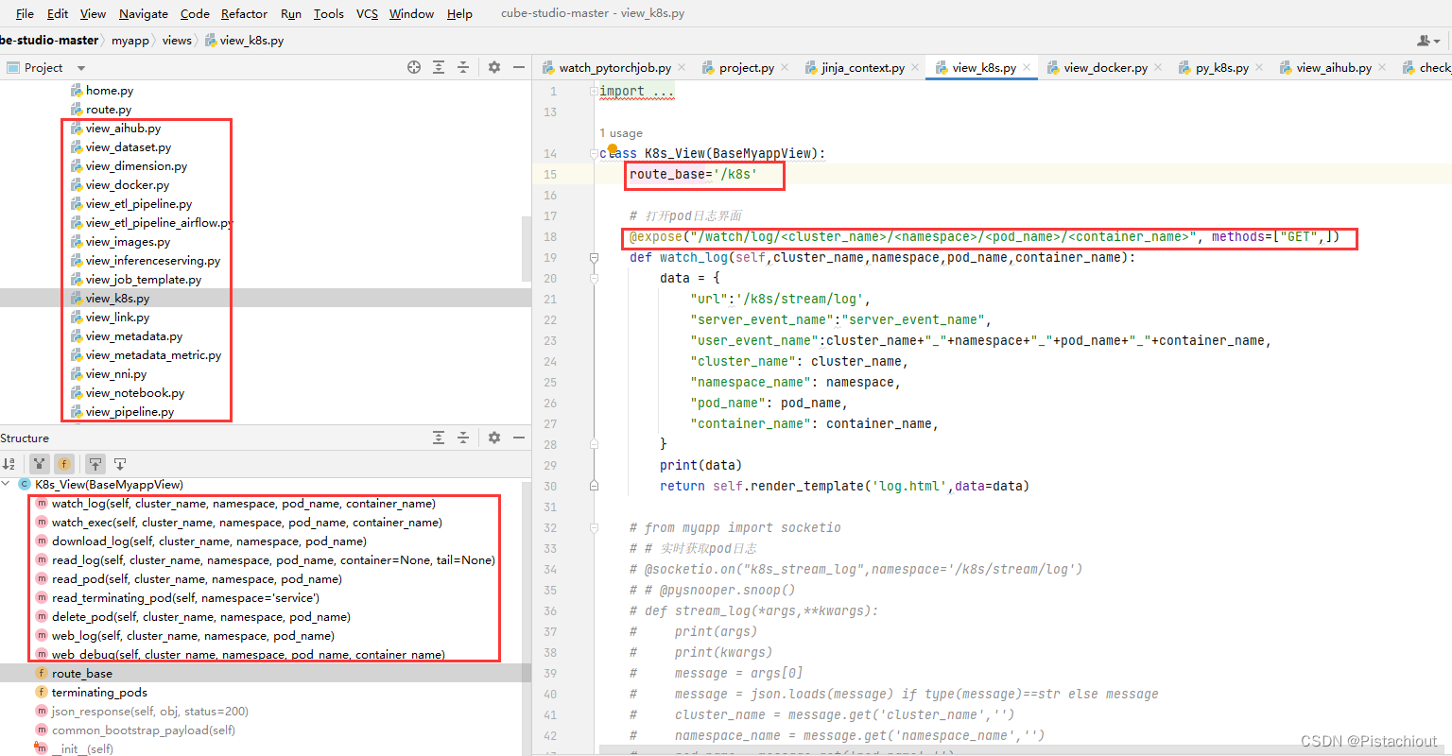Screen dimensions: 1452x756
Task: Click view_k8s.py in breadcrumb bar
Action: tap(244, 41)
